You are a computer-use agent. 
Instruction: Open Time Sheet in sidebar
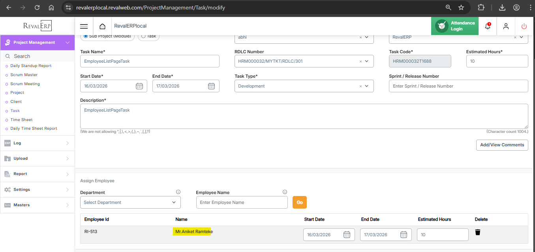[21, 119]
